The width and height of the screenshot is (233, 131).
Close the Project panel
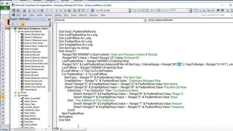coord(49,19)
